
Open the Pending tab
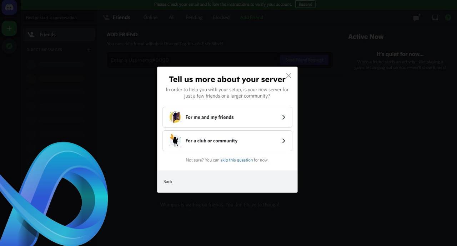194,17
